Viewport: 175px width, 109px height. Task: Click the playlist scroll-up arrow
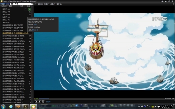[33, 6]
